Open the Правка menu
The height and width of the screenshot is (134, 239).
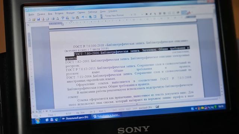coord(41,14)
